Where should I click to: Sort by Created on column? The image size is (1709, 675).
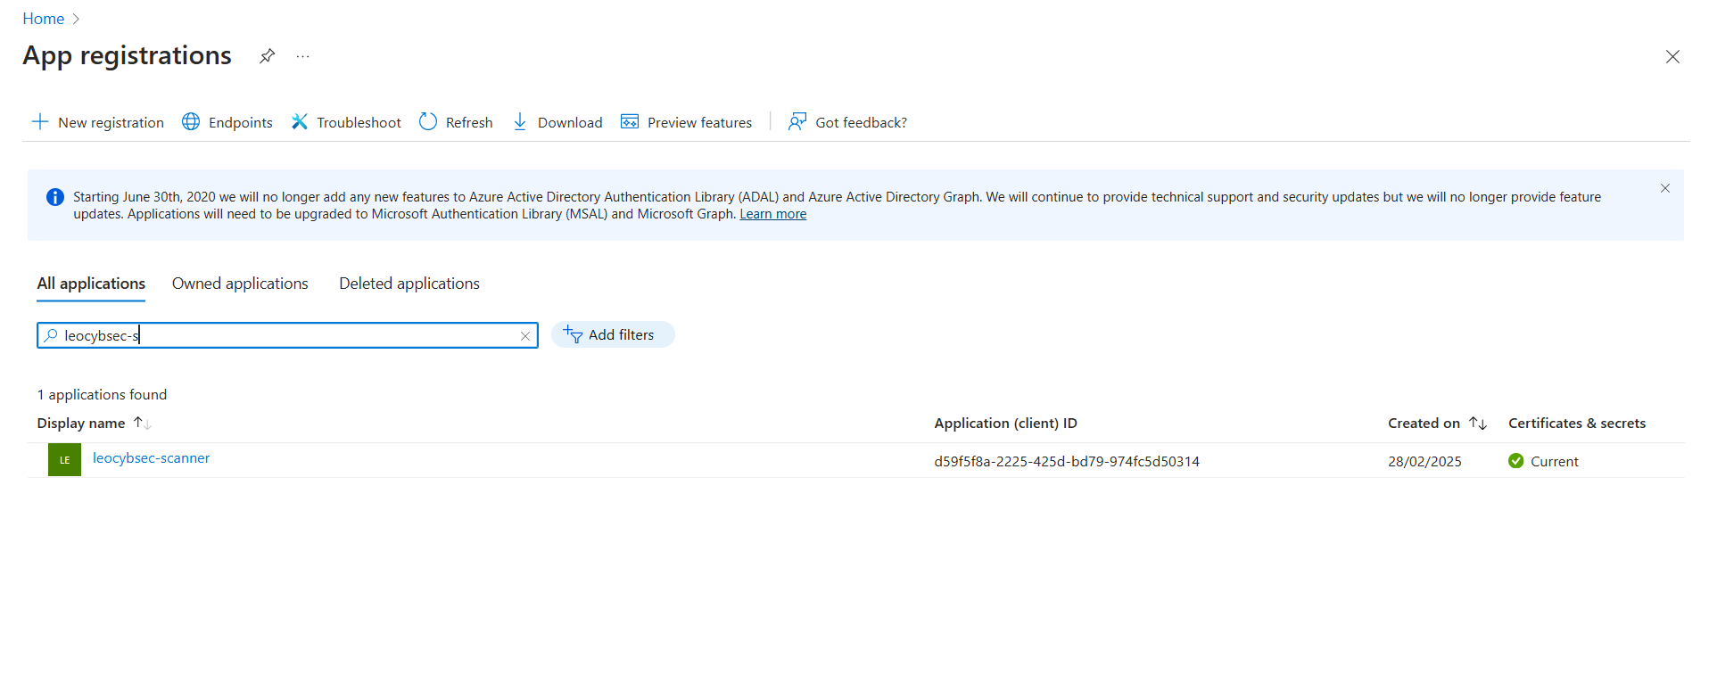pos(1437,424)
